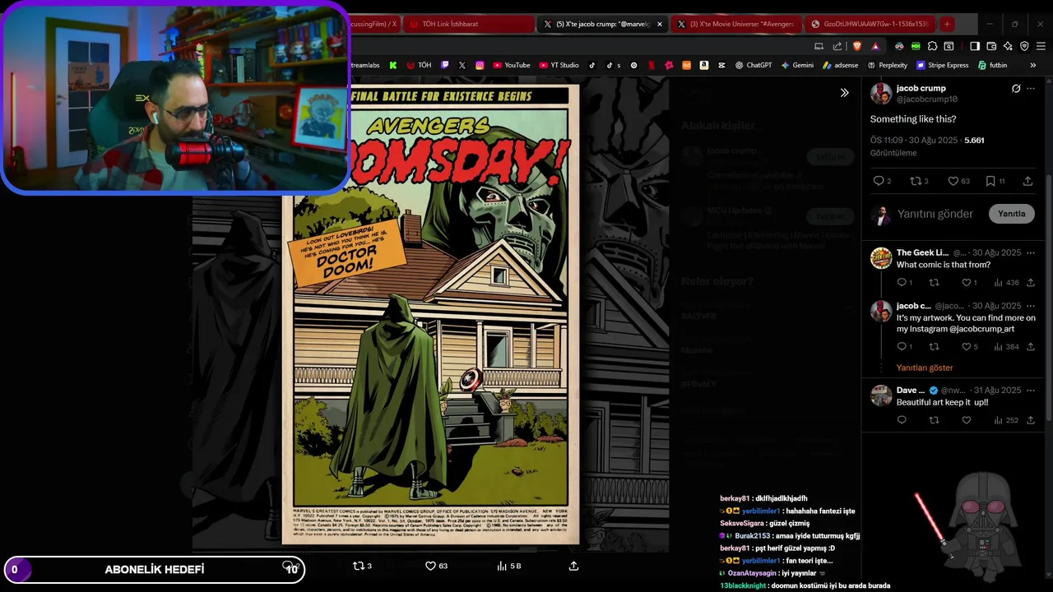Screen dimensions: 1053x592
Task: Share Dave's Beautiful art comment
Action: click(1030, 420)
